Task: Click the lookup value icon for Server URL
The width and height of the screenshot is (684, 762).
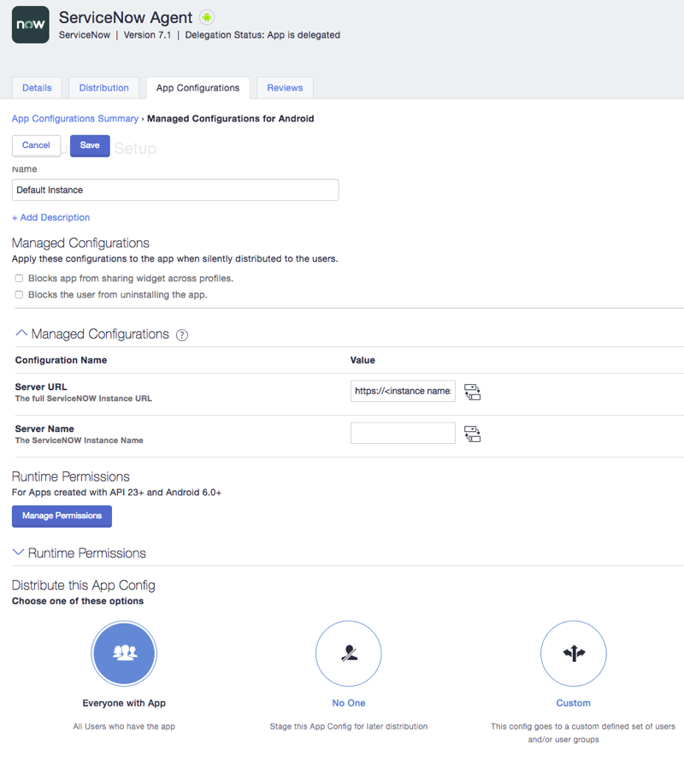Action: point(472,392)
